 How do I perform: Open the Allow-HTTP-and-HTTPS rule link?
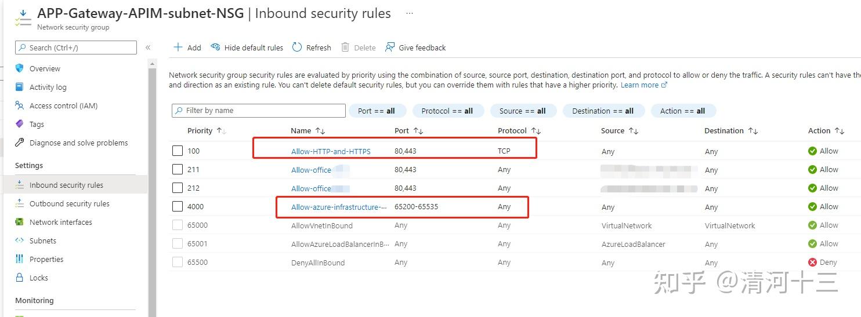click(331, 151)
